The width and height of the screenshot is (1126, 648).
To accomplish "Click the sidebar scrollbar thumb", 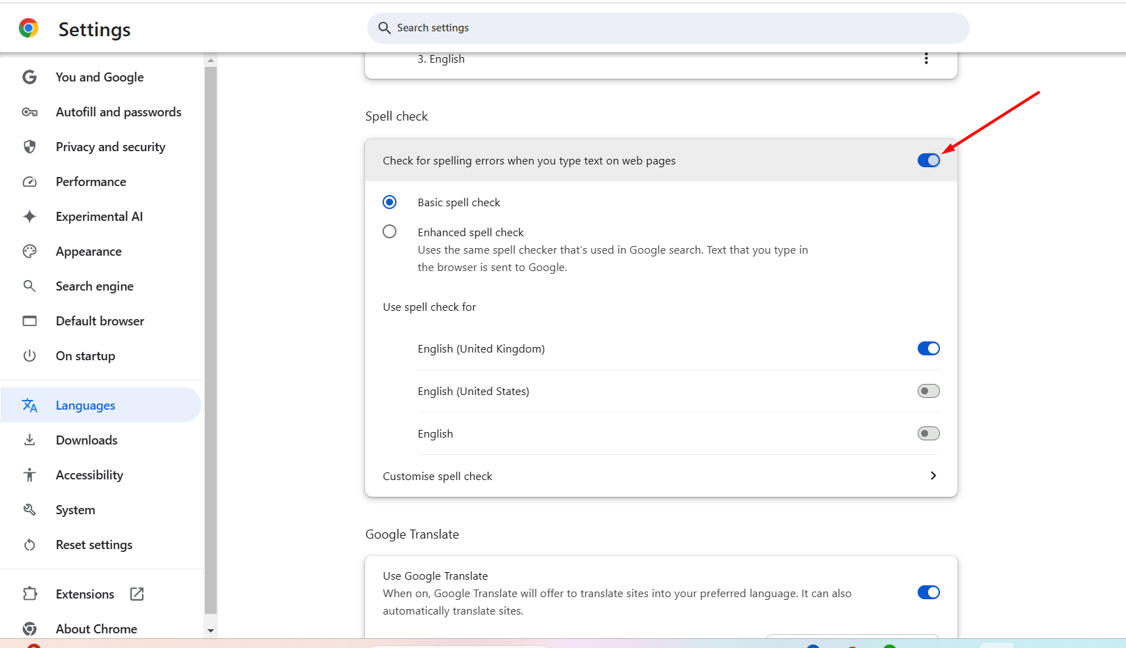I will click(x=210, y=340).
